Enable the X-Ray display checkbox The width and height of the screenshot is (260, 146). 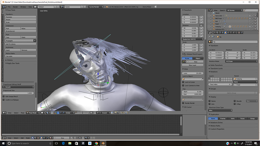click(235, 104)
